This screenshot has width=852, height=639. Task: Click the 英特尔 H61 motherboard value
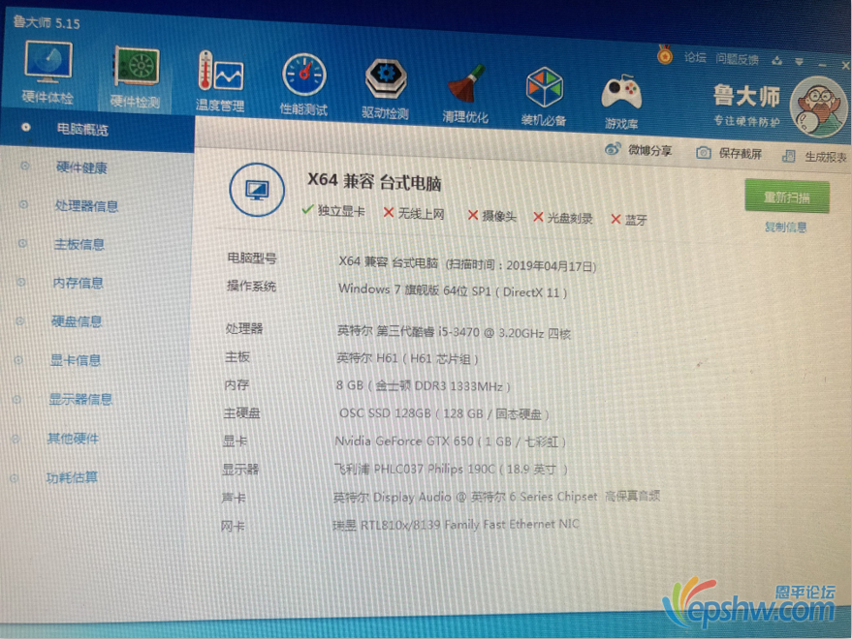(x=407, y=358)
